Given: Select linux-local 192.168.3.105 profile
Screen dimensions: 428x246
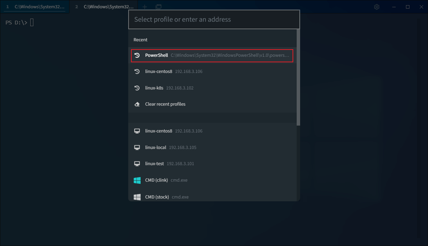Looking at the screenshot, I should (212, 147).
